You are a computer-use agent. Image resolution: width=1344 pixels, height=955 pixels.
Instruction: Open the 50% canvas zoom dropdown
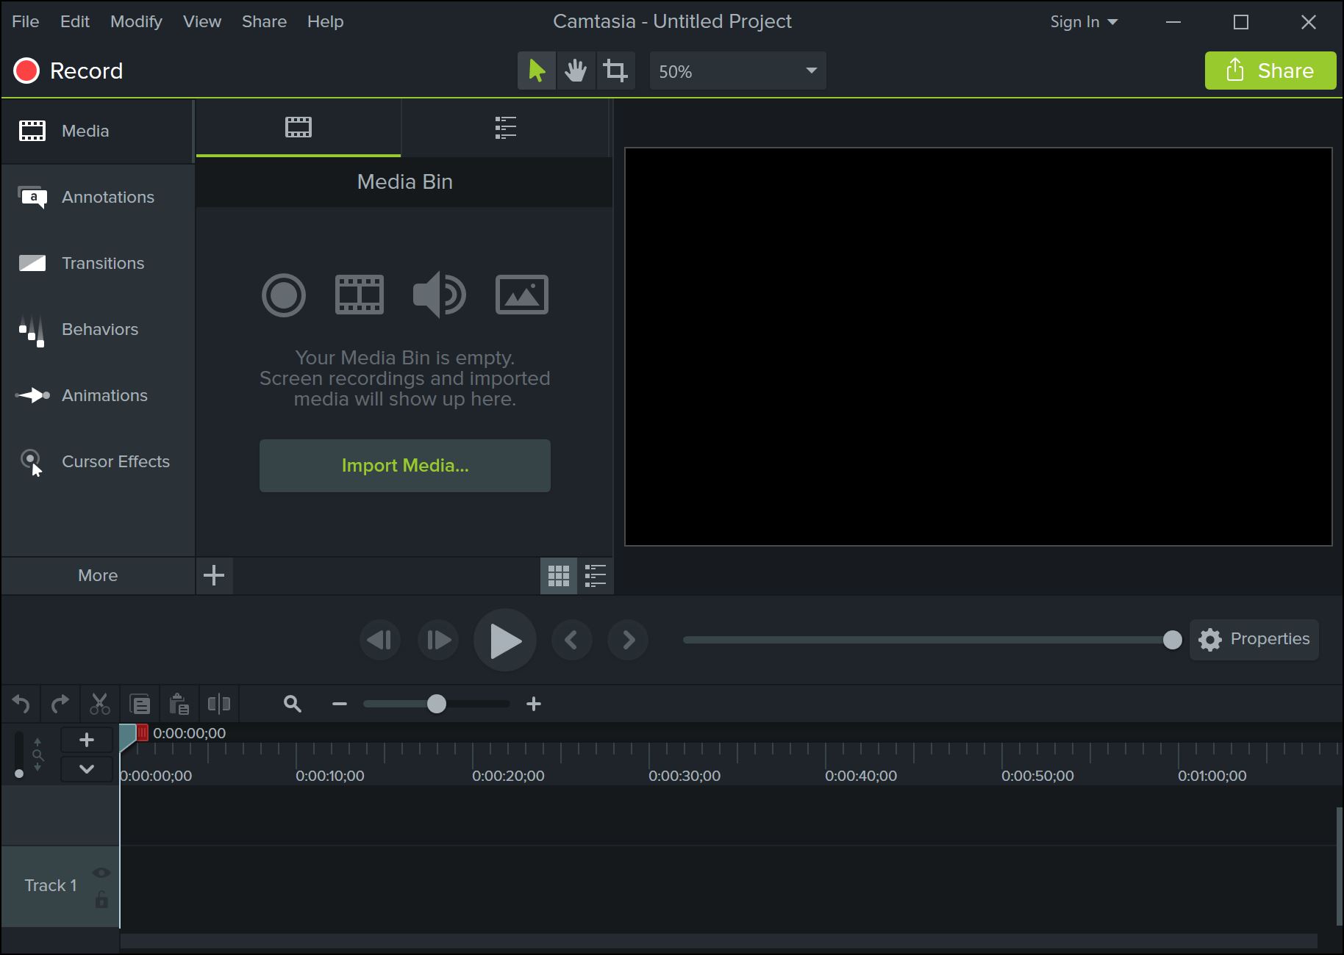tap(737, 71)
